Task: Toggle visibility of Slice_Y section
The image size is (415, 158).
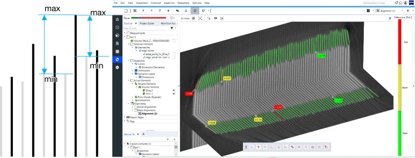Action: pos(174,90)
